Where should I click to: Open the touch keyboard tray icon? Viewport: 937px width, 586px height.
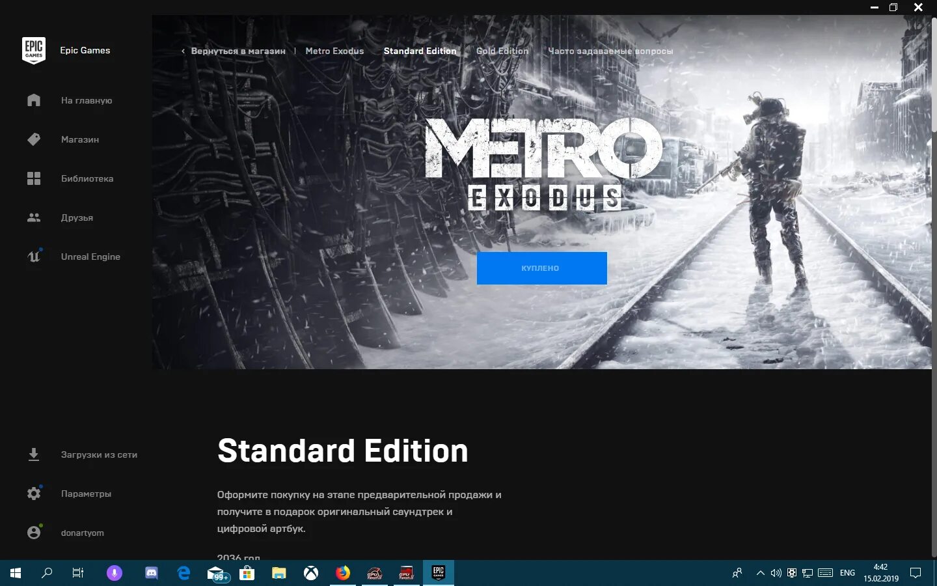(x=825, y=573)
